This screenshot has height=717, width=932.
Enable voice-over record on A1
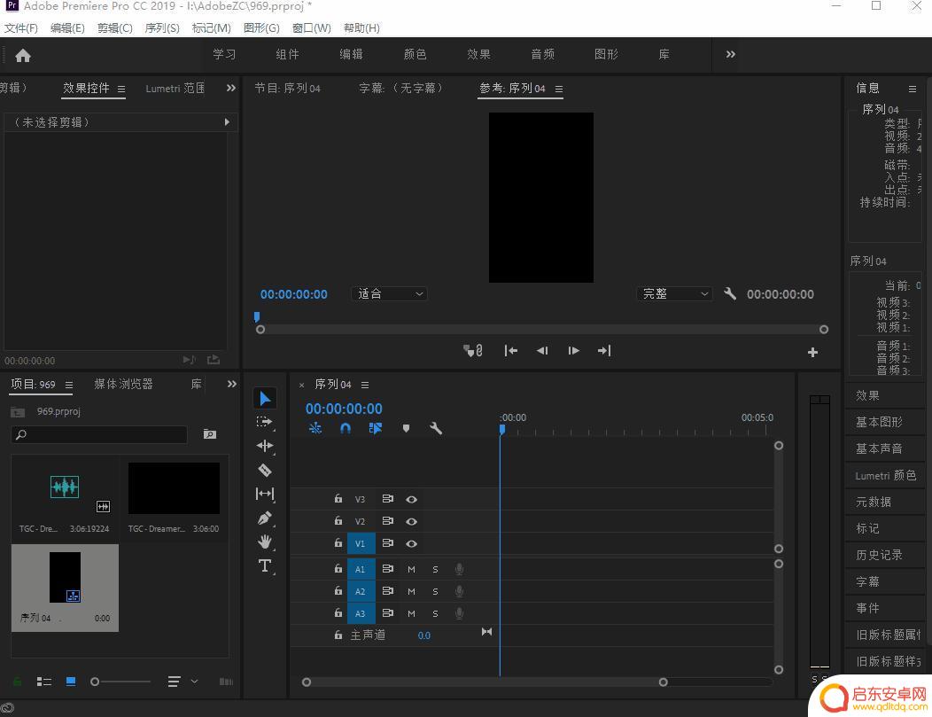460,569
